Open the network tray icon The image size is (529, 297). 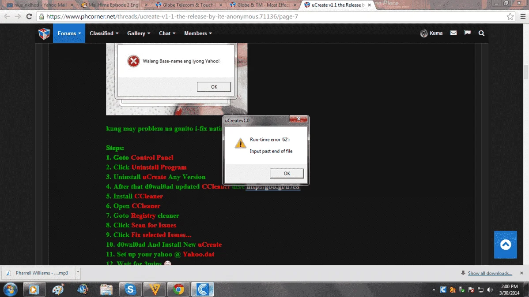click(x=481, y=290)
